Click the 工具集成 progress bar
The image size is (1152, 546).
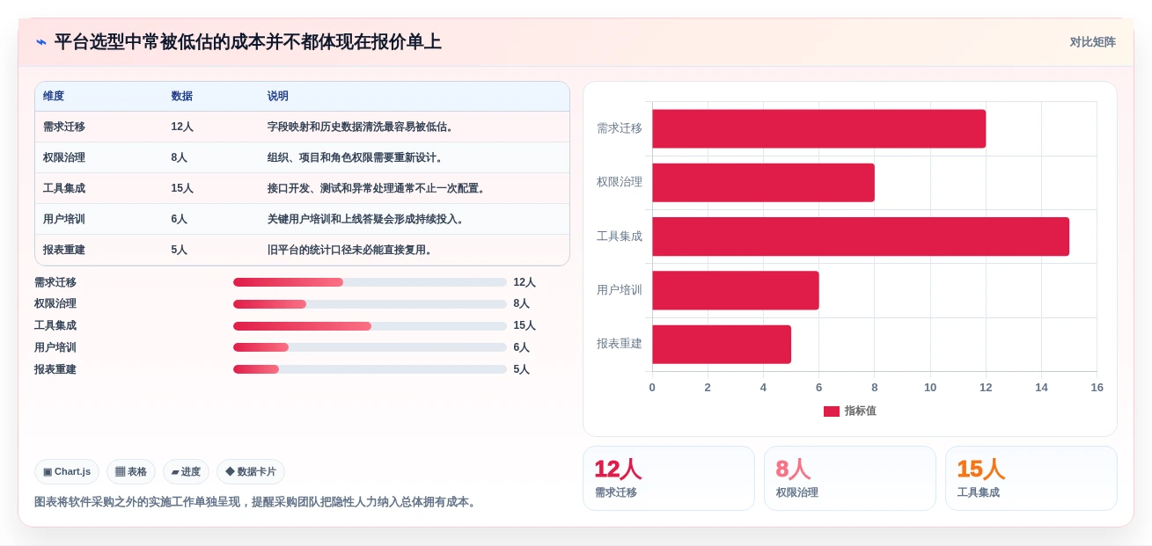[370, 326]
